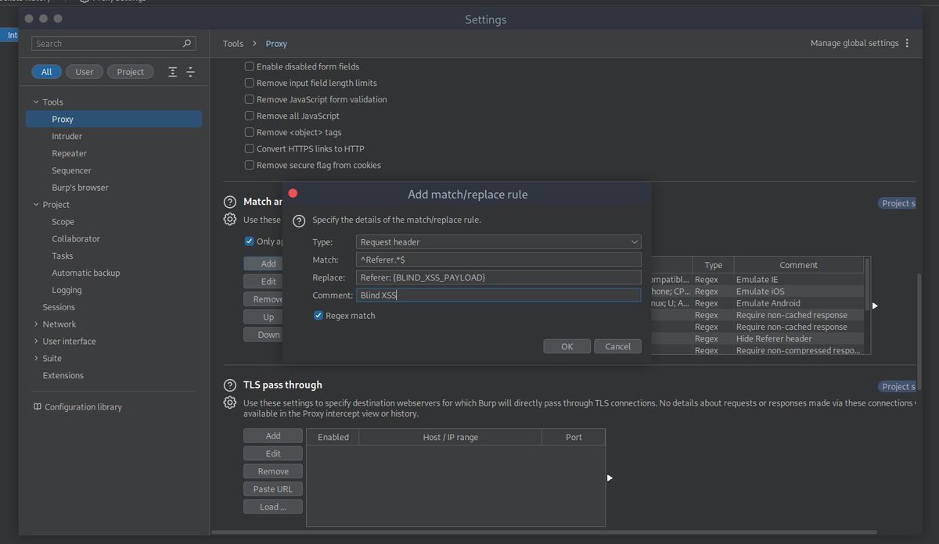Toggle Enable disabled form fields
The image size is (939, 544).
[250, 66]
